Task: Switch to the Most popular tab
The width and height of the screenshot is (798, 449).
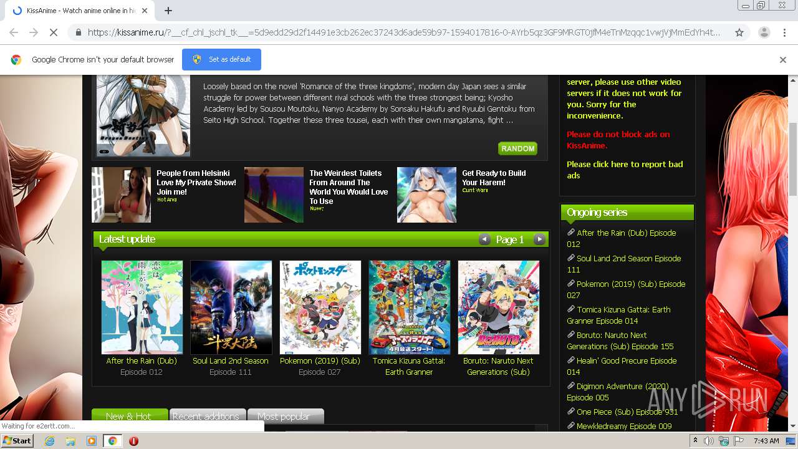Action: pyautogui.click(x=284, y=416)
